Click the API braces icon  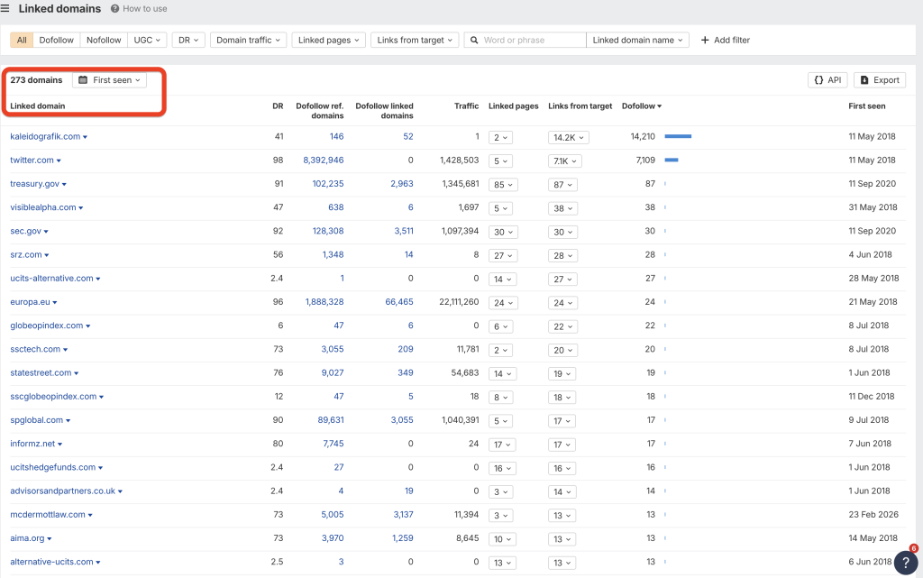[x=818, y=80]
